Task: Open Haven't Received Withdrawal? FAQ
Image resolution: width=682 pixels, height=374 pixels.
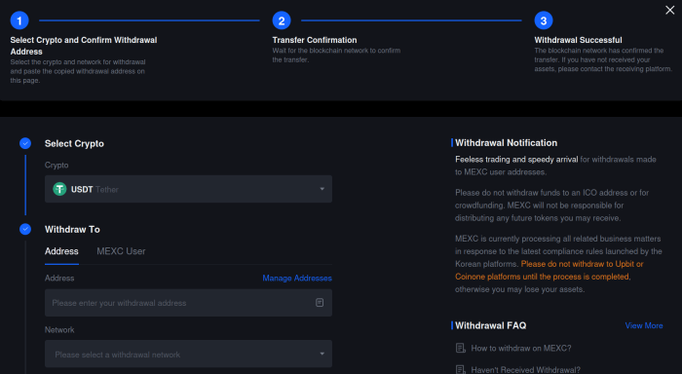Action: pos(525,370)
